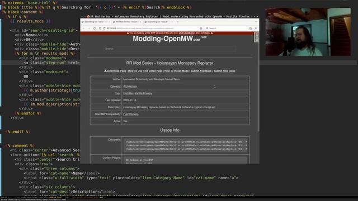Open the High Res tag link
Viewport: 358px width, 201px height.
tap(128, 93)
